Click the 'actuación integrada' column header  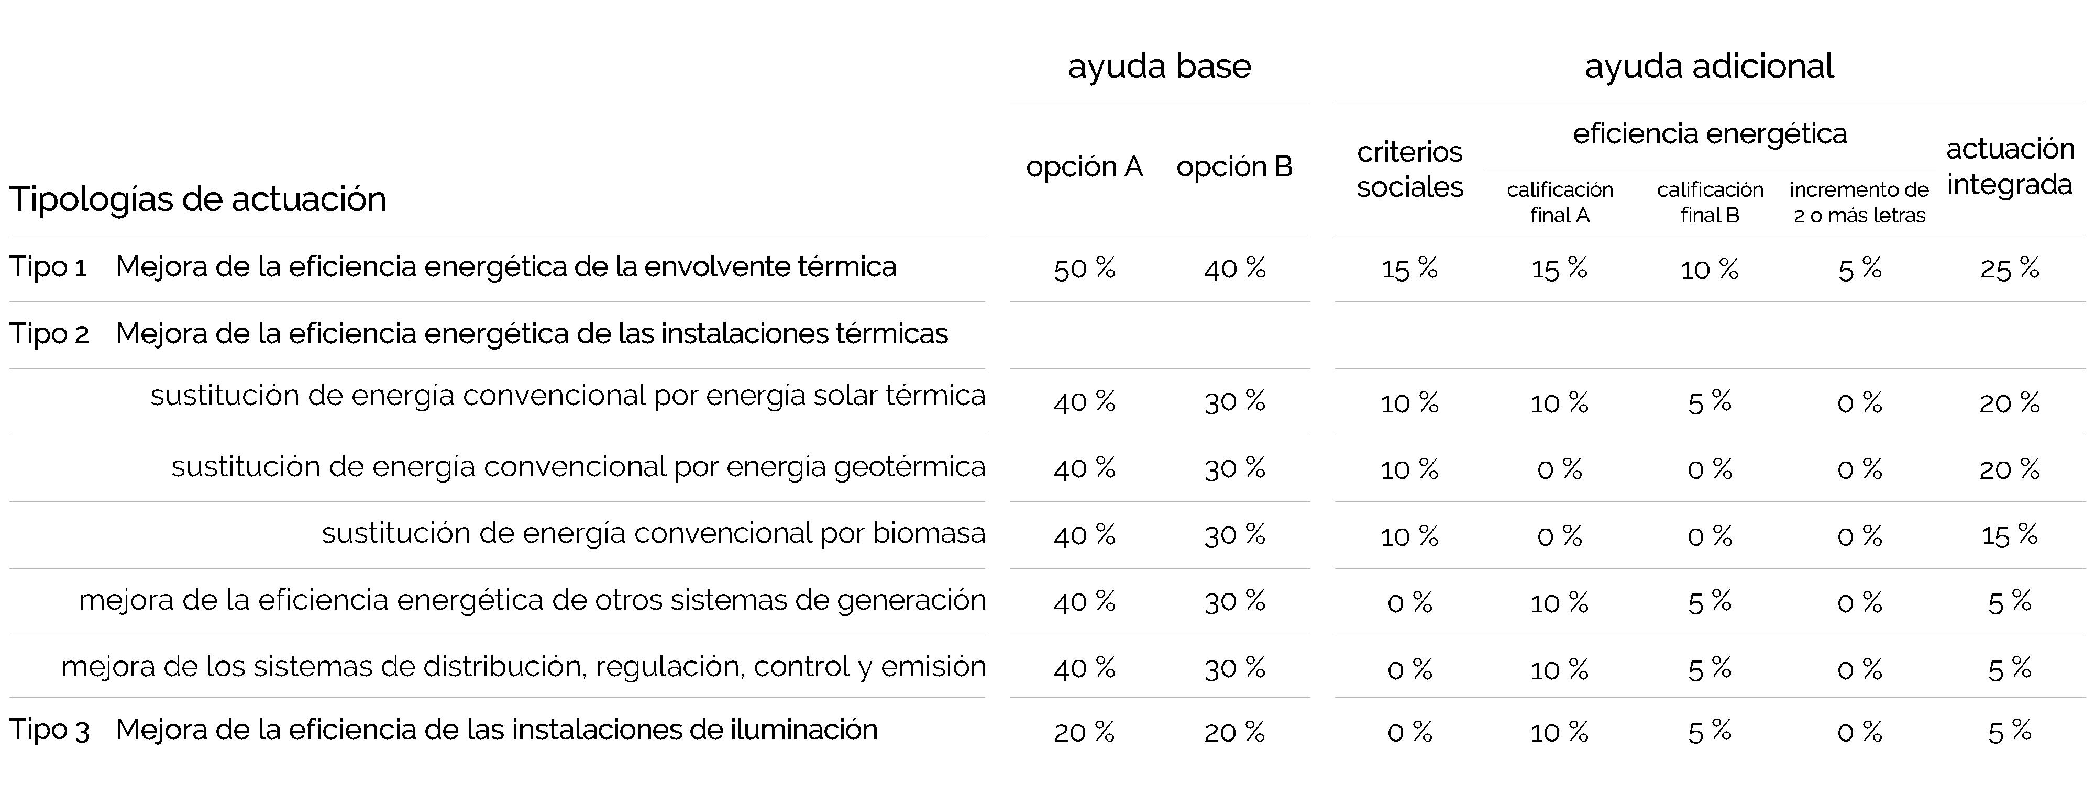coord(2010,166)
